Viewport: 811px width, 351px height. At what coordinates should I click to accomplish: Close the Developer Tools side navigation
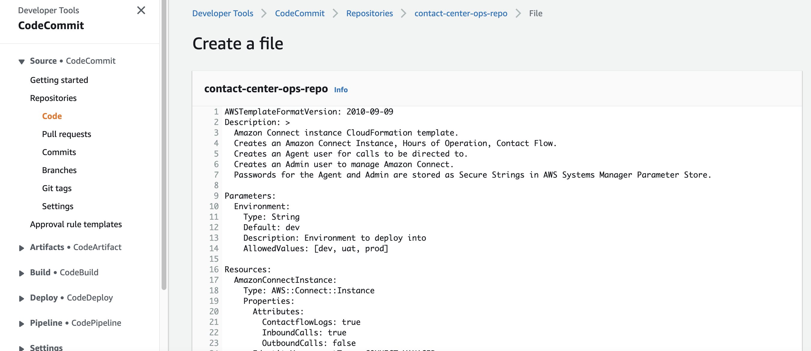141,11
